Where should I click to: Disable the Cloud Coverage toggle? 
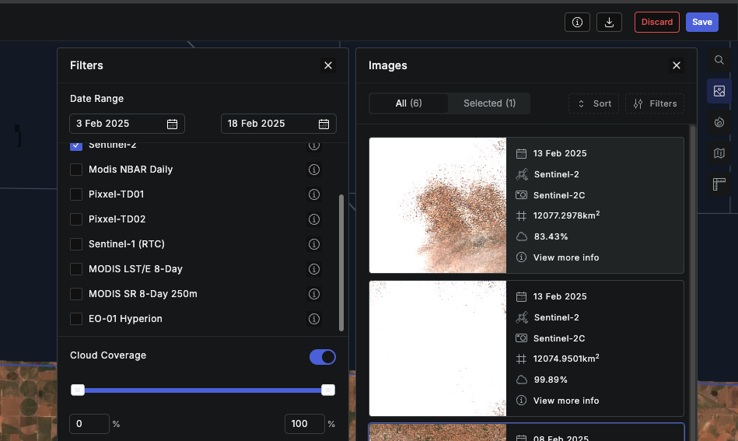pyautogui.click(x=323, y=357)
